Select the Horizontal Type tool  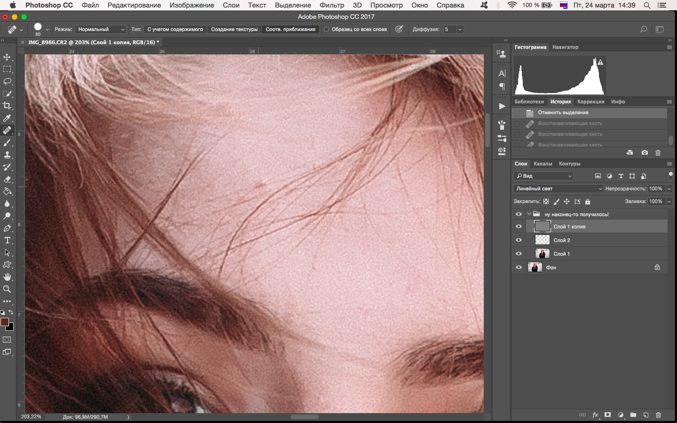point(7,241)
